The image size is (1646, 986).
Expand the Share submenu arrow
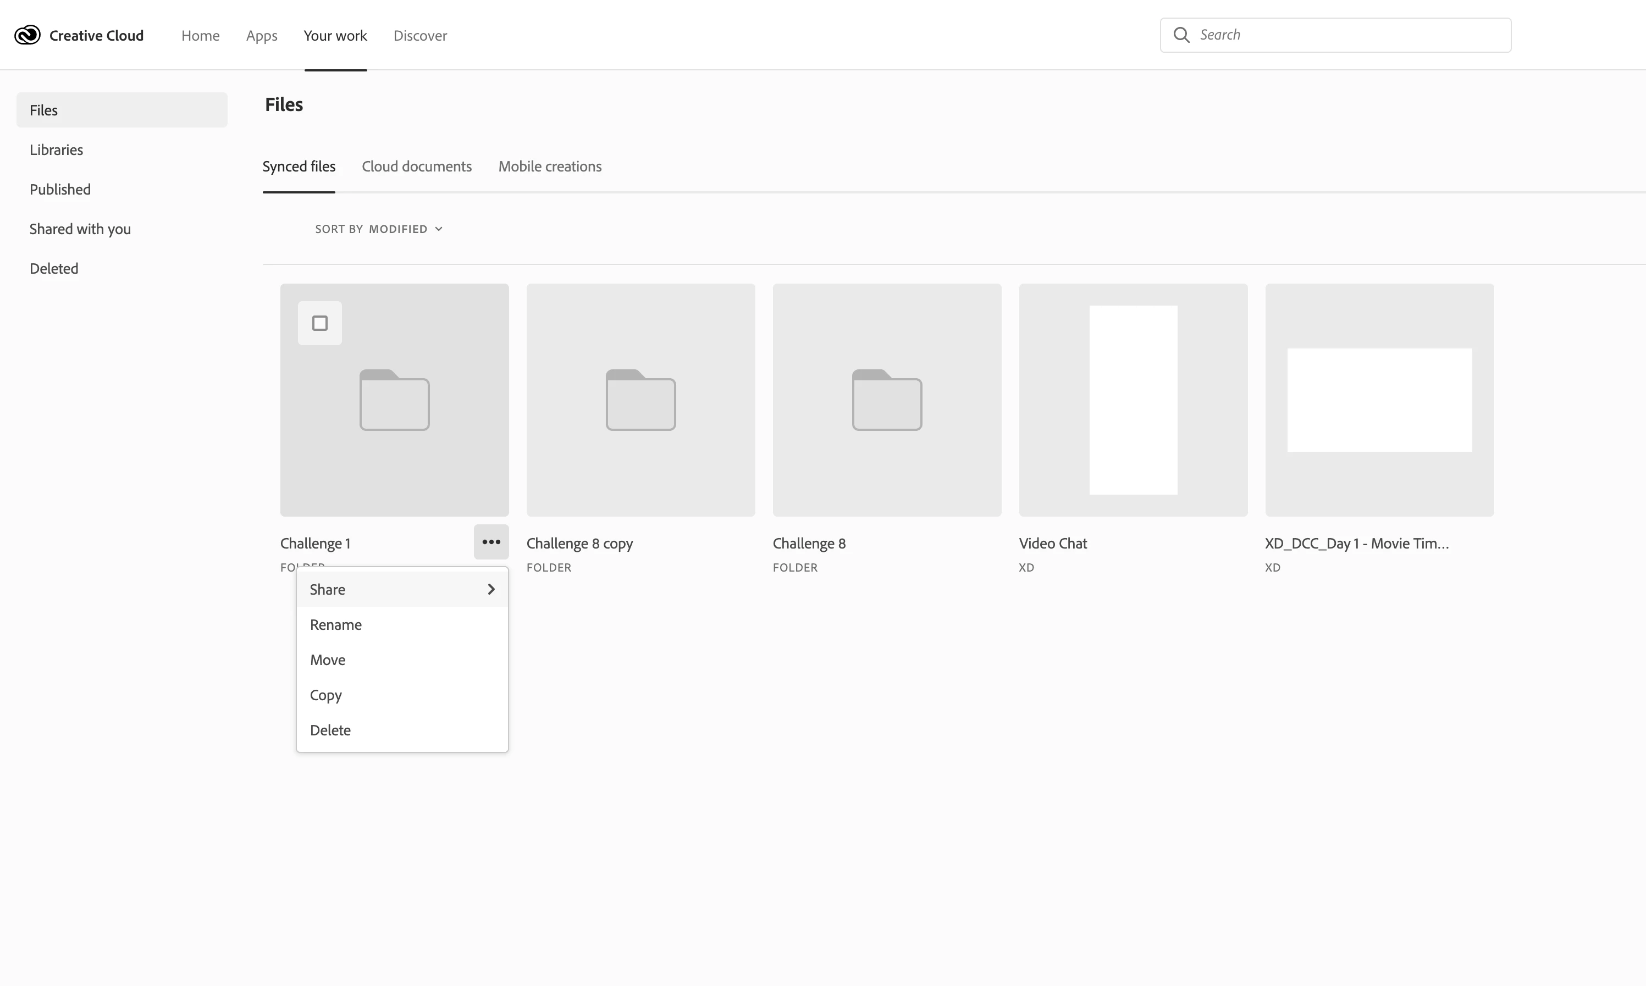[x=491, y=589]
